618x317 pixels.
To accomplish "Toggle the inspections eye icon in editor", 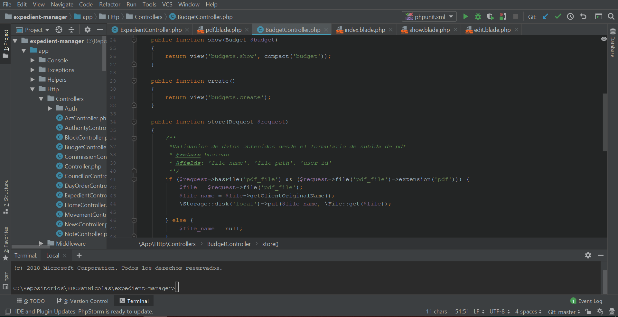I will click(x=604, y=39).
